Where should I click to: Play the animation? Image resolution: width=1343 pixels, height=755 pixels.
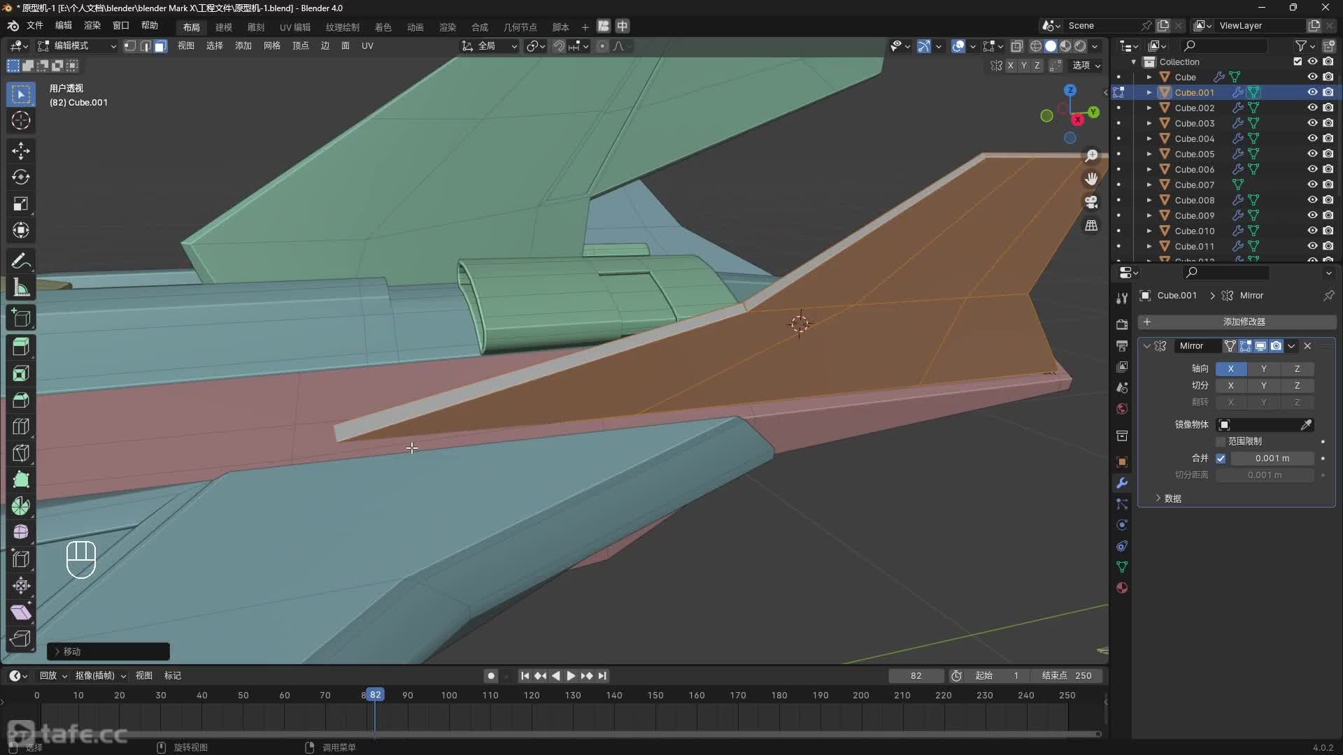click(571, 676)
